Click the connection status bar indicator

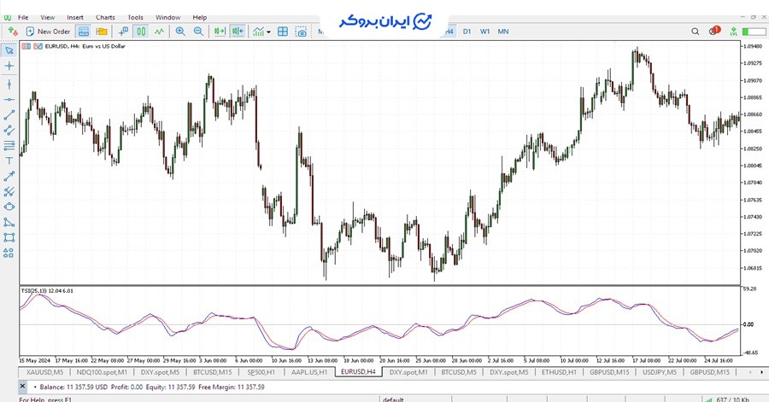[754, 32]
